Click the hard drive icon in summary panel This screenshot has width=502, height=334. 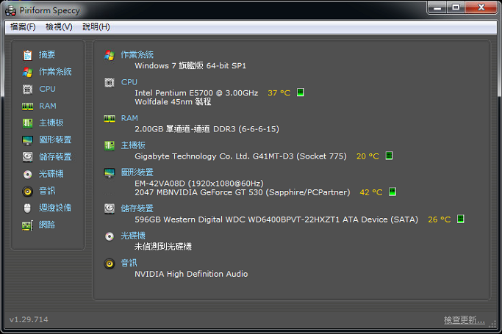coord(110,208)
